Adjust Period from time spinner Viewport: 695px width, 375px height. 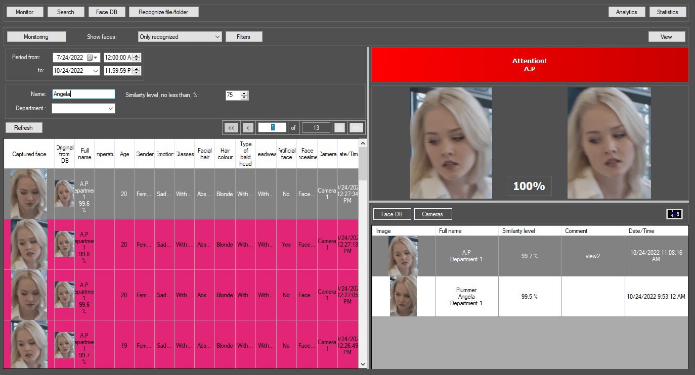[x=137, y=58]
